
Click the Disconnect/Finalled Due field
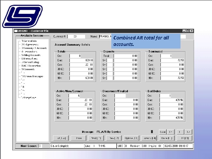click(x=126, y=100)
